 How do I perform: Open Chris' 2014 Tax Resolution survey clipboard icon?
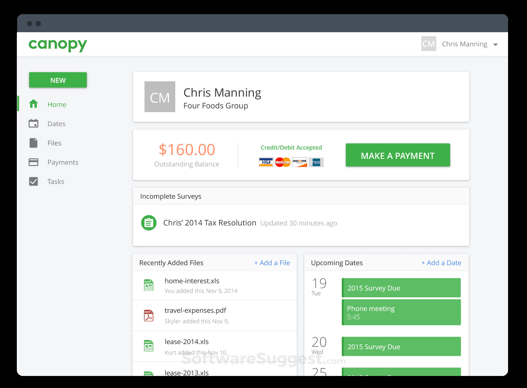click(149, 223)
